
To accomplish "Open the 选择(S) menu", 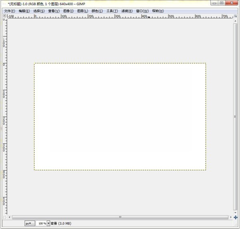I will [39, 11].
